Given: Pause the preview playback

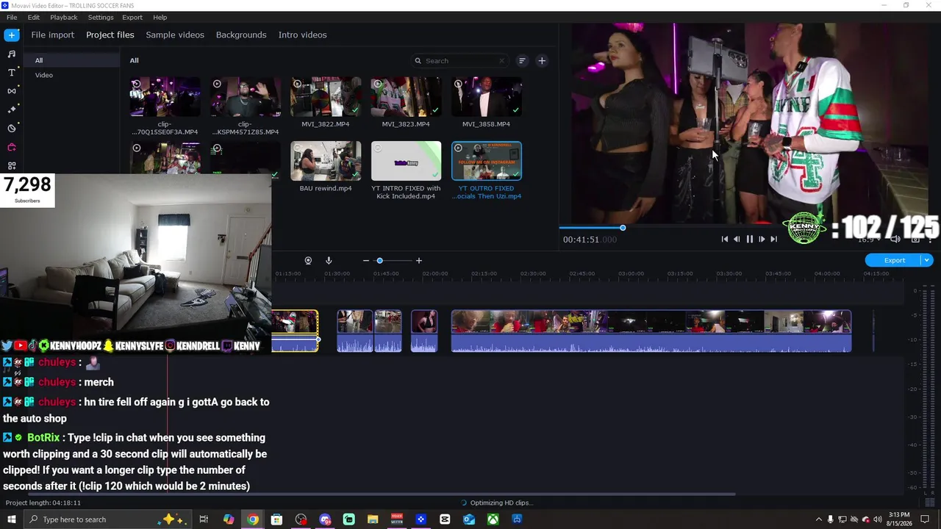Looking at the screenshot, I should (x=749, y=239).
